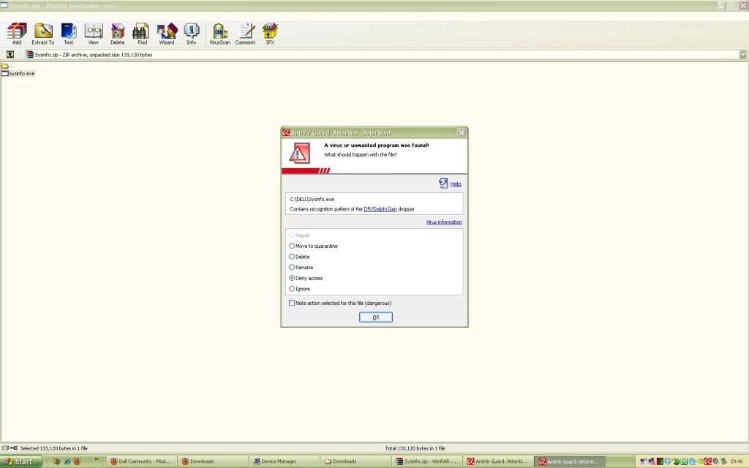Screen dimensions: 749x468
Task: Open the View file tool
Action: [x=93, y=34]
